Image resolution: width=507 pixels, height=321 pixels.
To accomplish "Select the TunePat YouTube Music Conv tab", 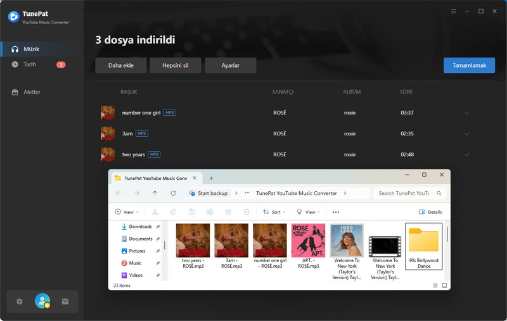I will 155,178.
